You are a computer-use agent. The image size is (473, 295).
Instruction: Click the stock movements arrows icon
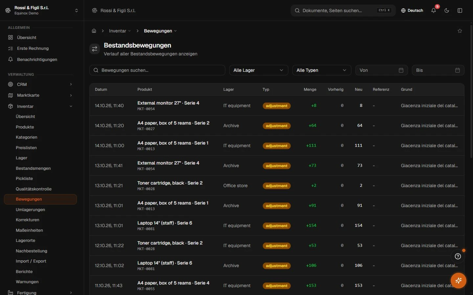click(x=95, y=49)
